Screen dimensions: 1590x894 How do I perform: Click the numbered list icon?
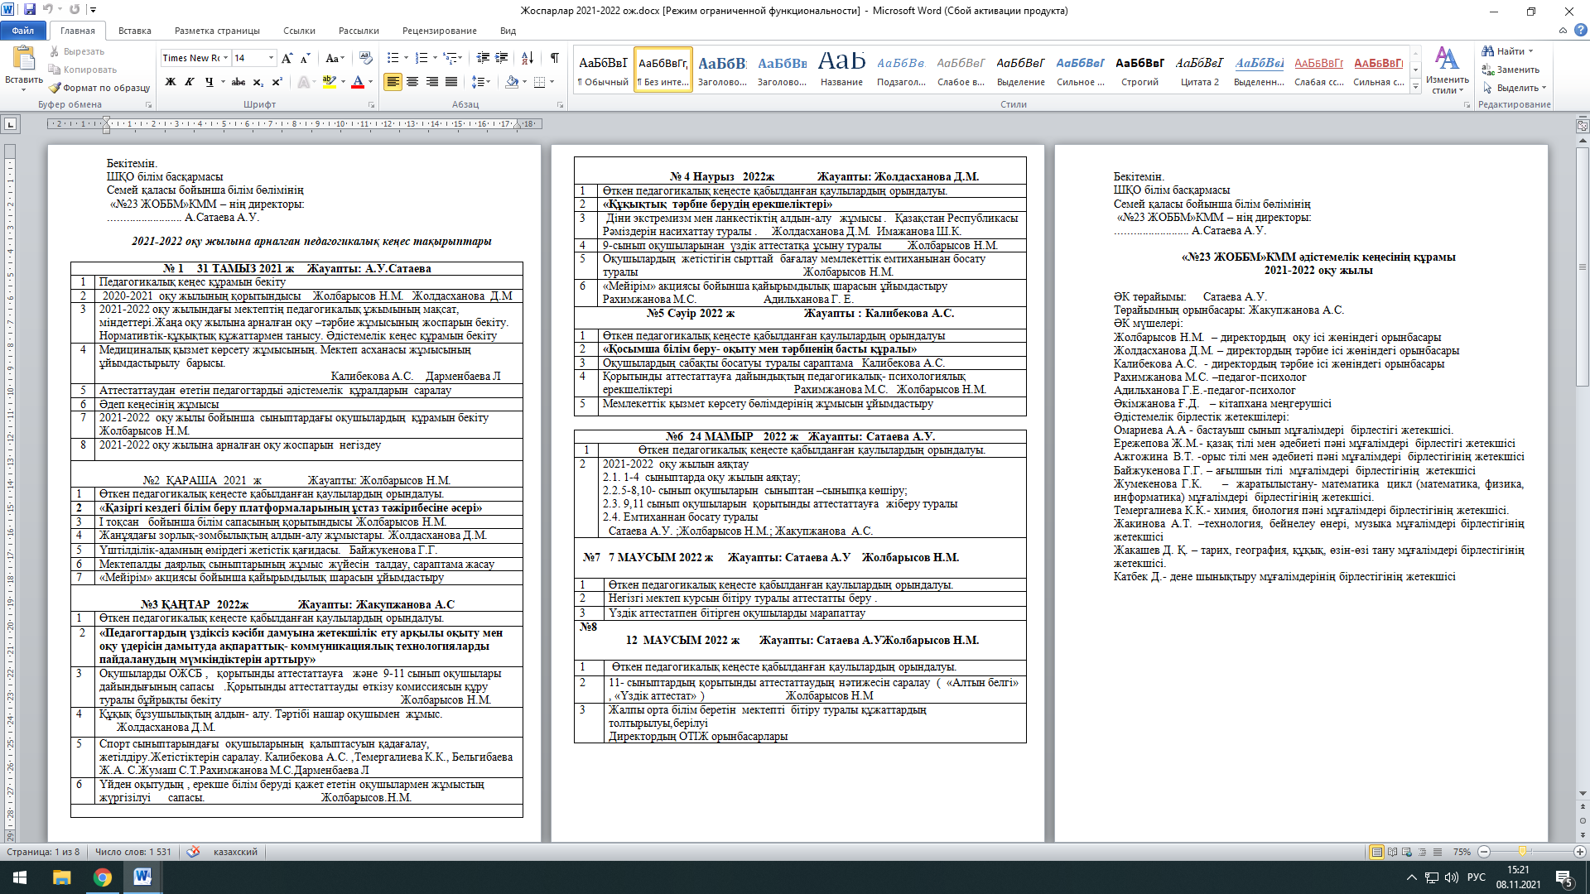[x=421, y=58]
